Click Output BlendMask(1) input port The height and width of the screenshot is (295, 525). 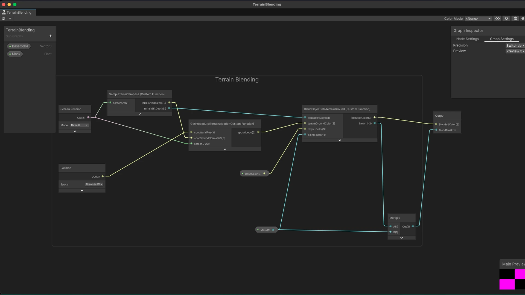pos(436,130)
